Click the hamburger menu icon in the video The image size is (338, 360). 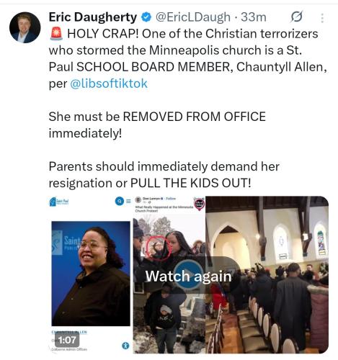(x=128, y=201)
